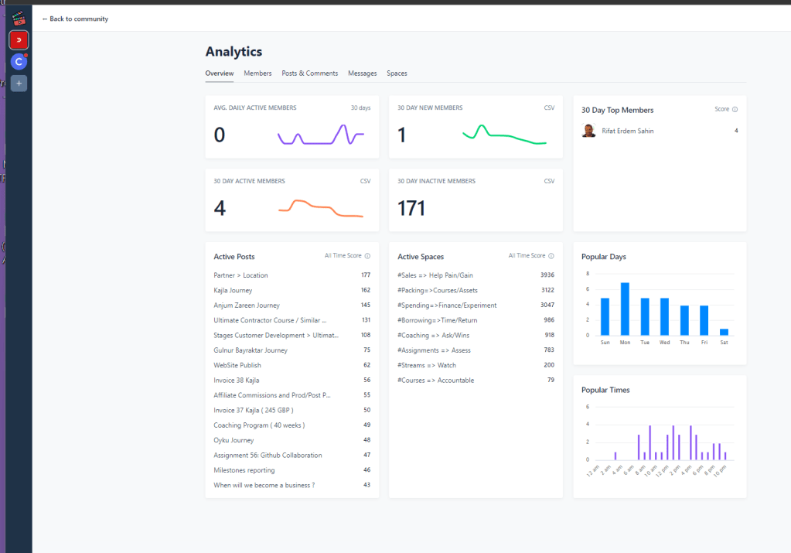The width and height of the screenshot is (791, 553).
Task: Download CSV for 30 Day New Members
Action: (549, 108)
